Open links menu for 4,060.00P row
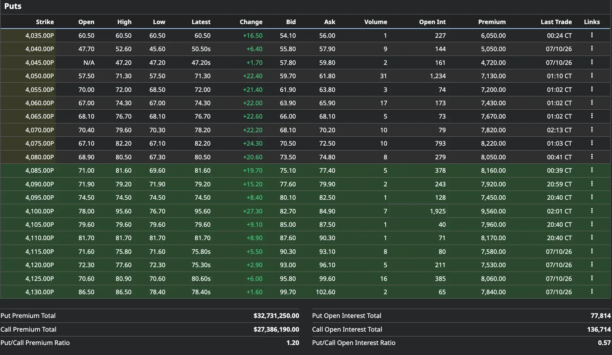Image resolution: width=612 pixels, height=355 pixels. pyautogui.click(x=592, y=103)
